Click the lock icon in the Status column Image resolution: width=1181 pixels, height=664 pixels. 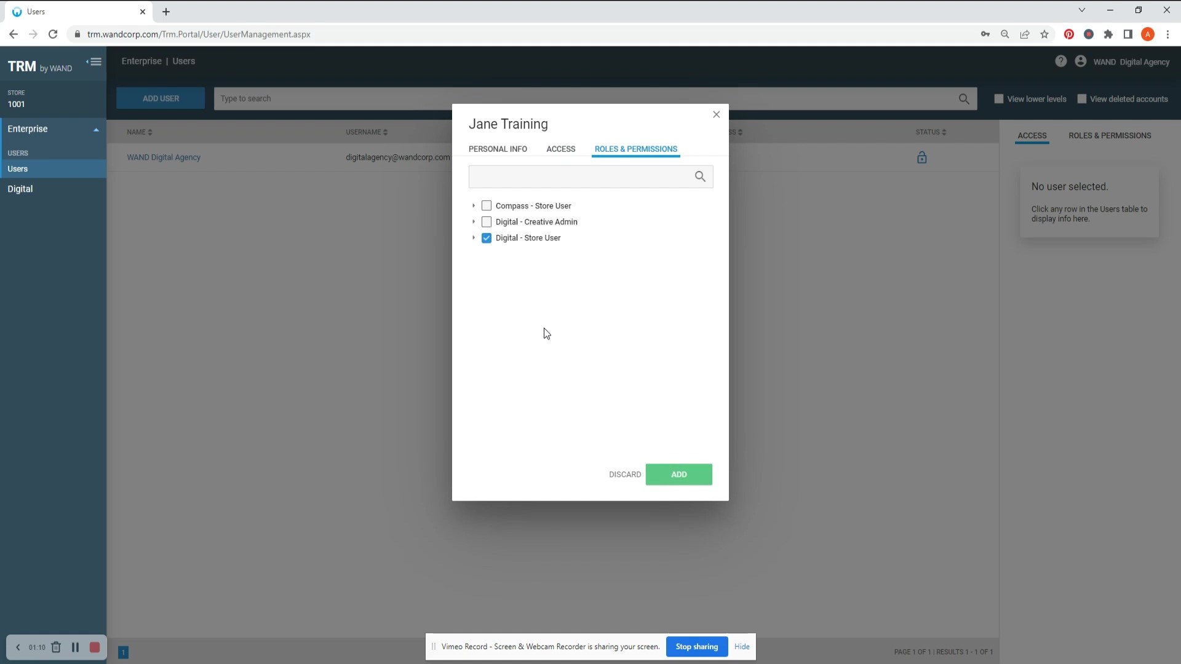tap(921, 157)
